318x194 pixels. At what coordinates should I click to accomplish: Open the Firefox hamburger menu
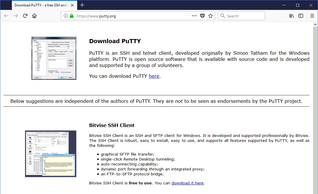(x=312, y=16)
